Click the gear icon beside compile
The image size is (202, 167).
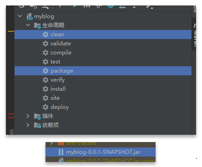click(45, 53)
